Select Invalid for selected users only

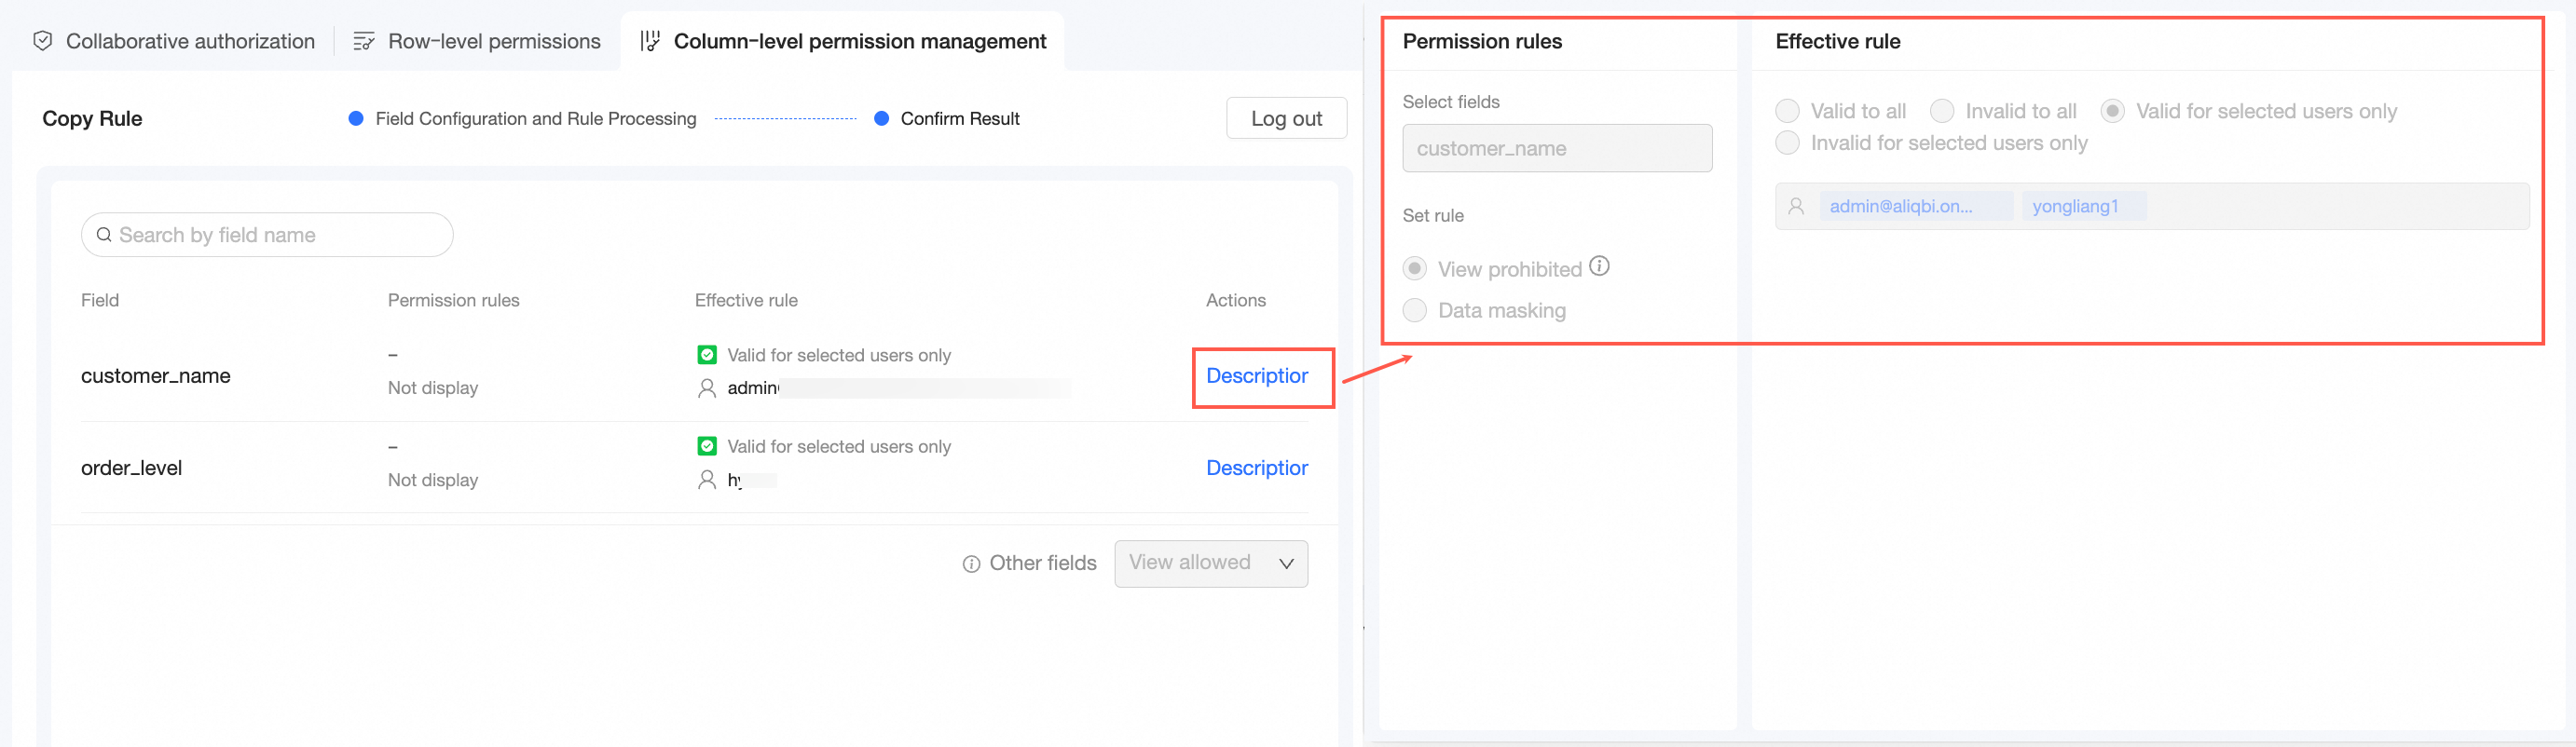(1788, 143)
